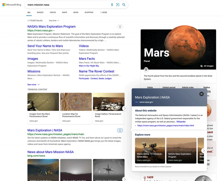This screenshot has width=222, height=181.
Task: Open the Any time filter dropdown
Action: pyautogui.click(x=54, y=21)
